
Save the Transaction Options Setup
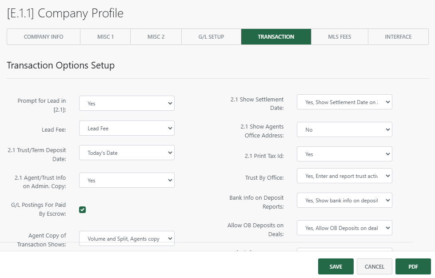(x=335, y=266)
